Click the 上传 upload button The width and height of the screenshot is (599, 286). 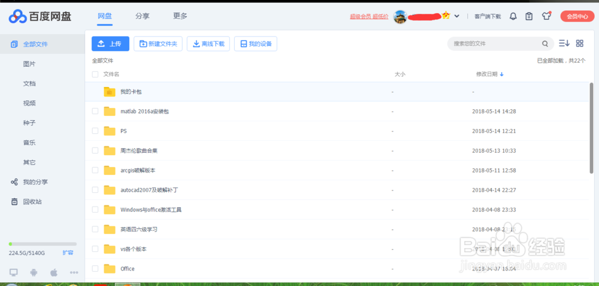click(x=110, y=44)
